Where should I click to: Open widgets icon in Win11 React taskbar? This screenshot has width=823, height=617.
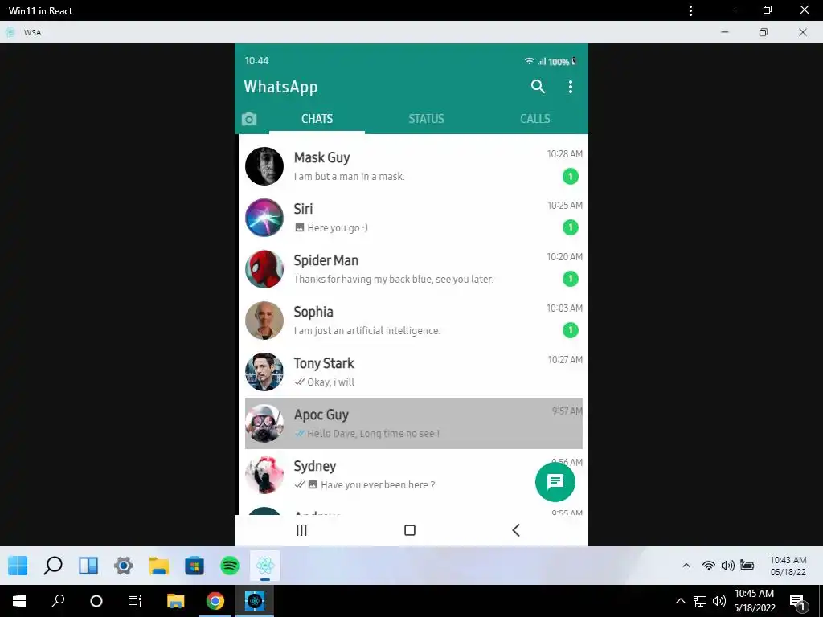pyautogui.click(x=88, y=566)
